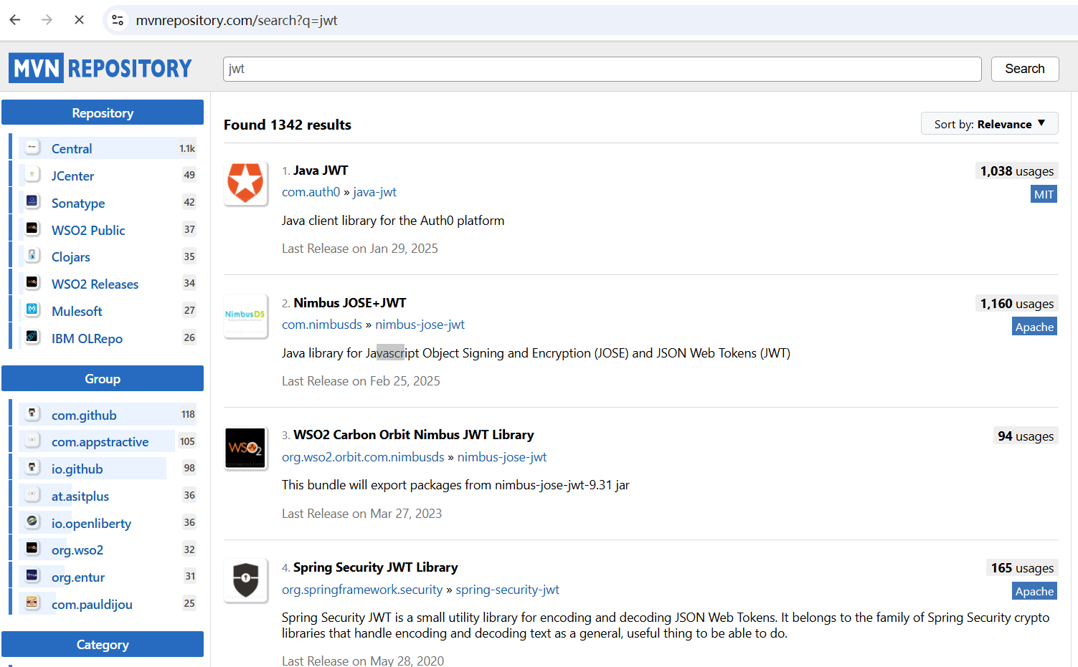This screenshot has height=667, width=1078.
Task: Go back using the browser back arrow
Action: pos(15,20)
